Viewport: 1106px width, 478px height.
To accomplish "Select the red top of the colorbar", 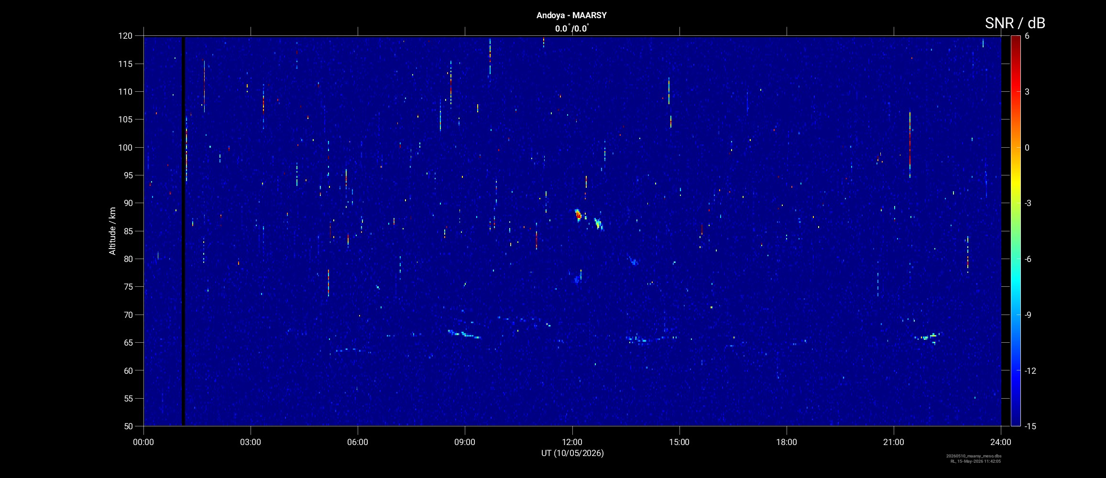I will point(1015,41).
